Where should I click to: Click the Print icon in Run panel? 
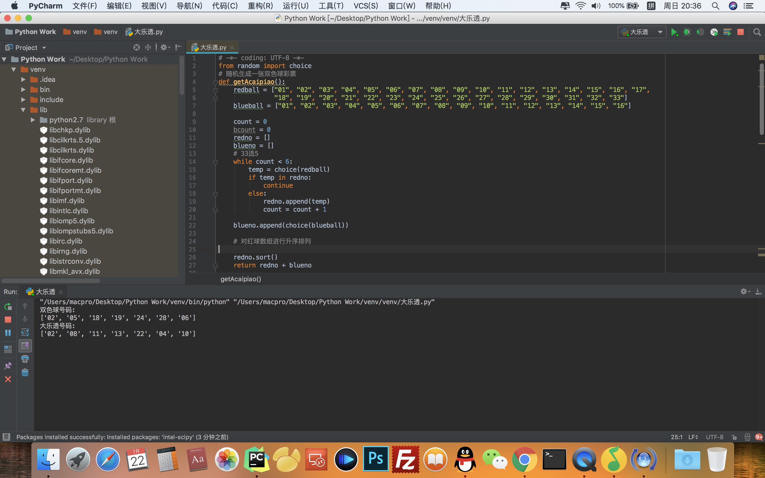25,359
